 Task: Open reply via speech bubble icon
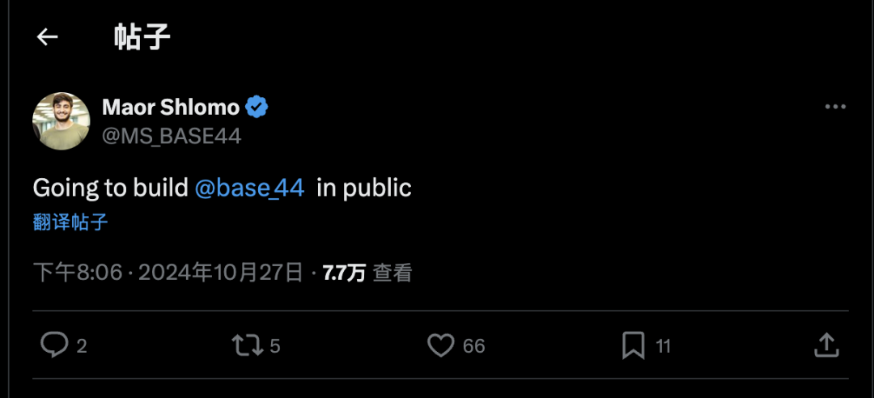pos(54,345)
